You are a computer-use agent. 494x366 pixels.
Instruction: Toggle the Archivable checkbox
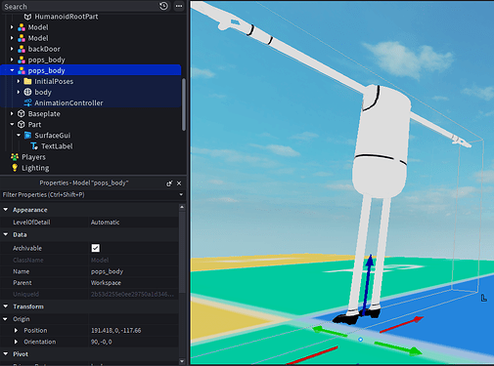96,248
